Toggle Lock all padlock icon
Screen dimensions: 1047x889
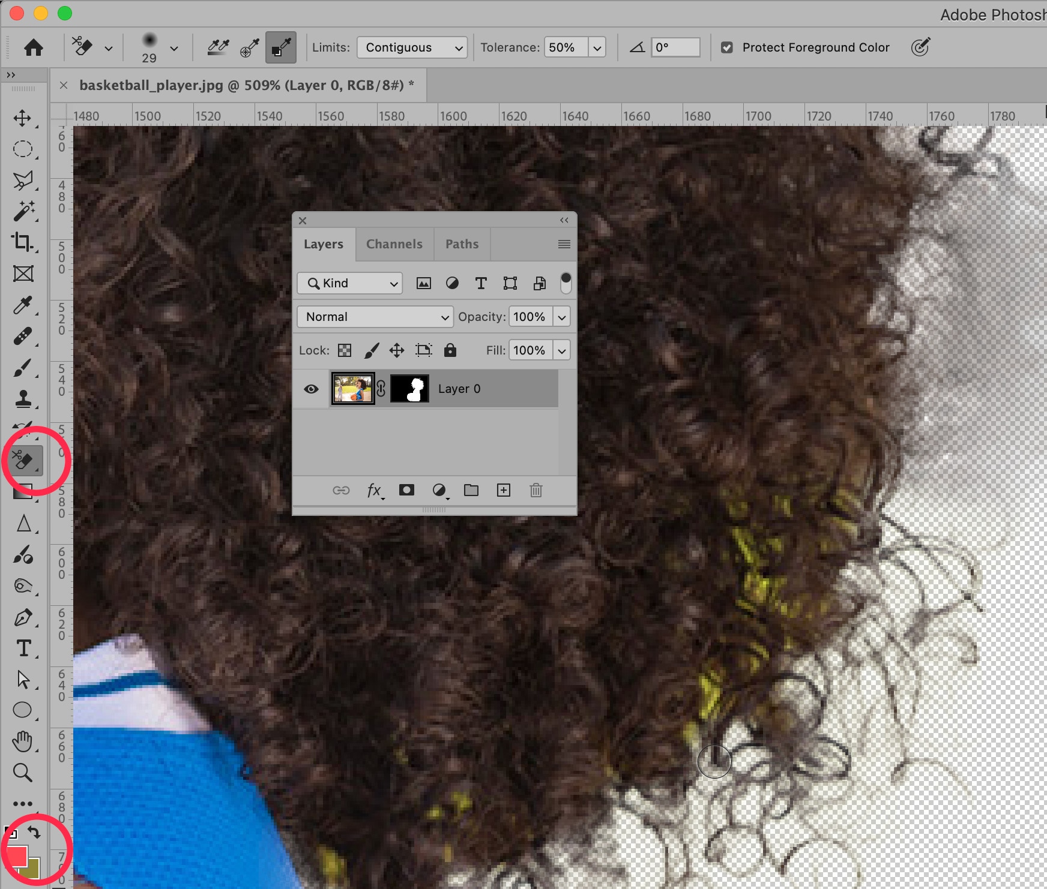[x=450, y=350]
